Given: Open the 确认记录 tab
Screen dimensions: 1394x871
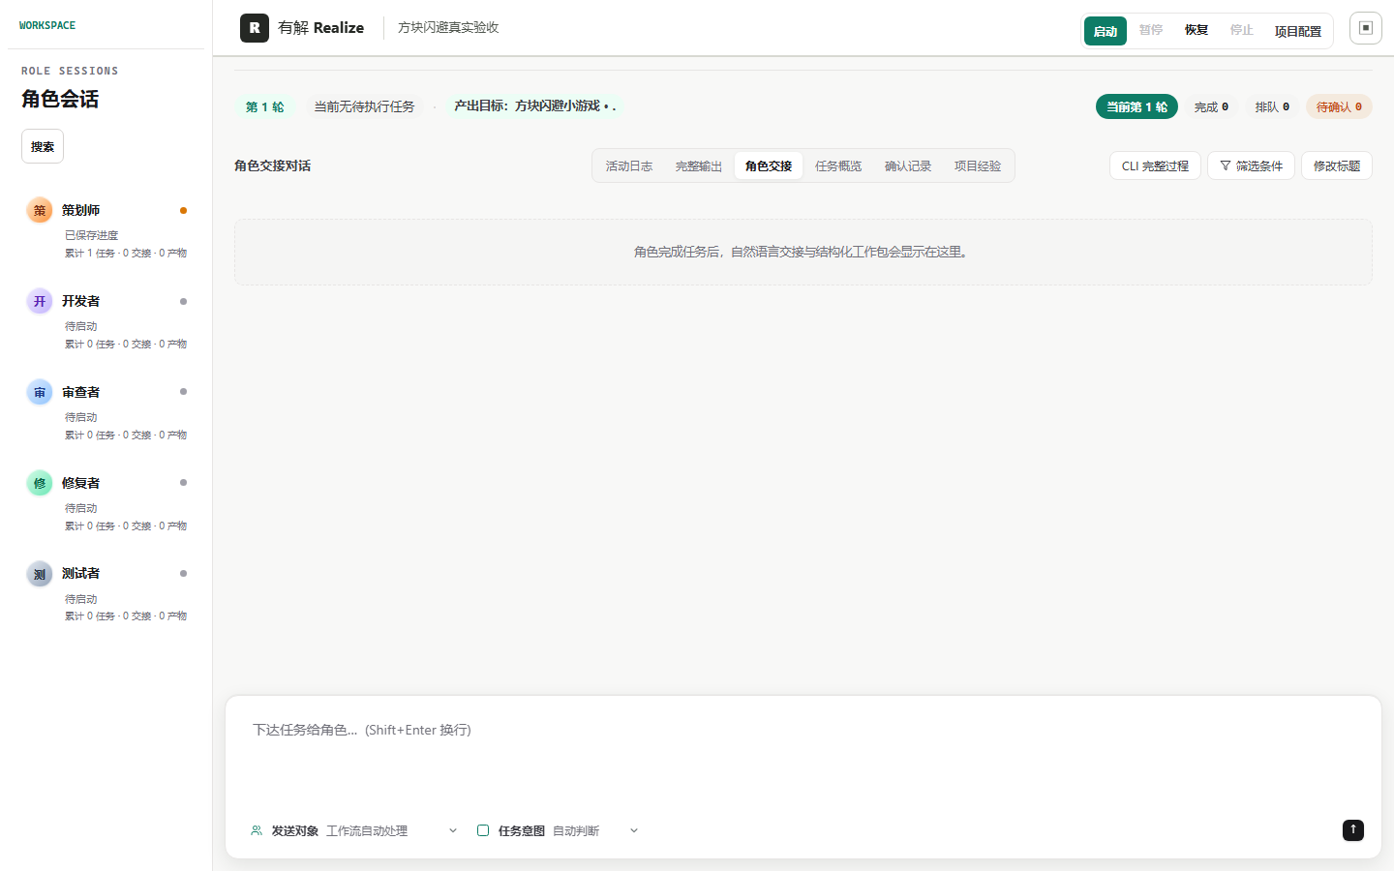Looking at the screenshot, I should [908, 165].
